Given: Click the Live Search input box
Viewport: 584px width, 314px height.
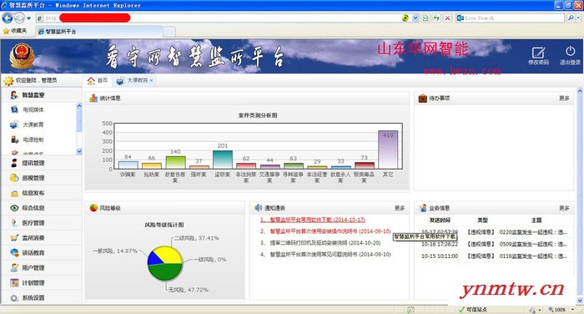Looking at the screenshot, I should point(511,18).
